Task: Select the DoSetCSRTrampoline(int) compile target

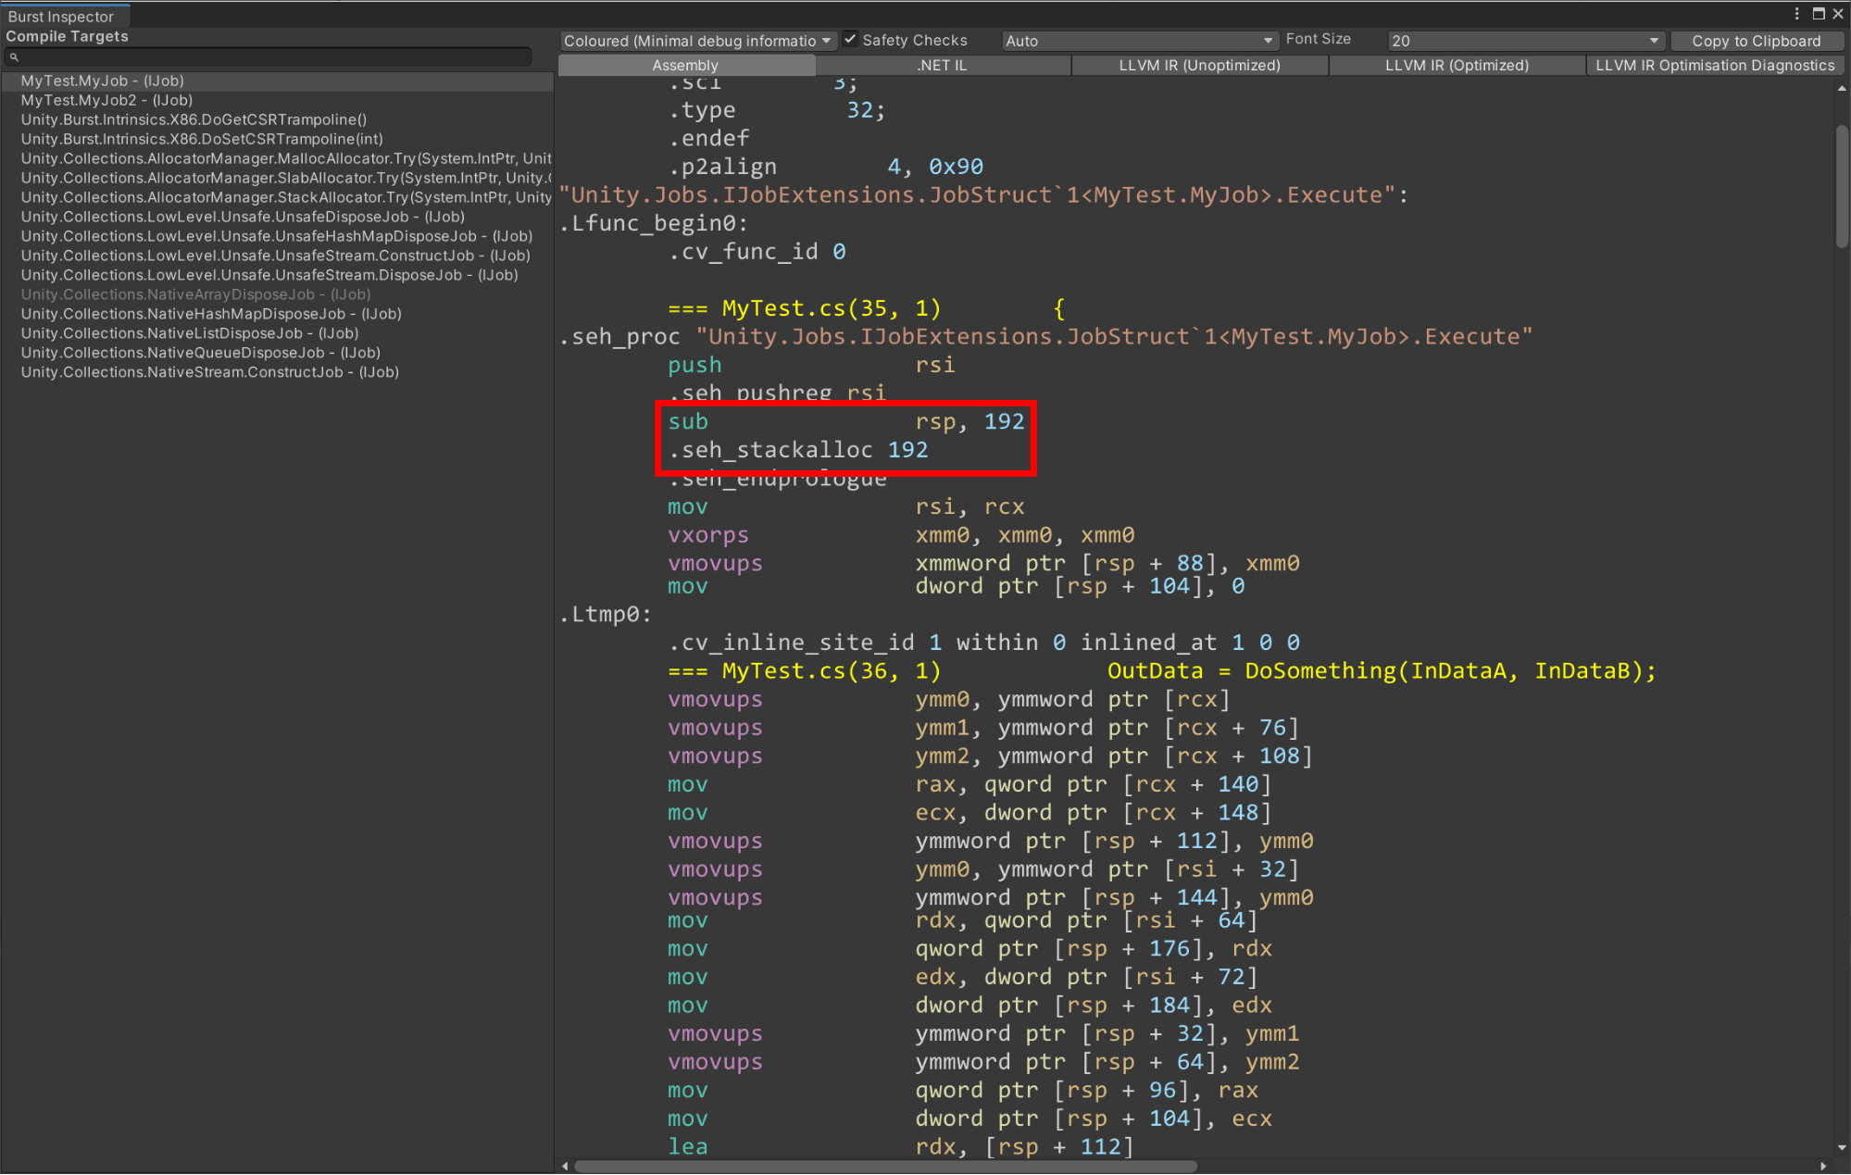Action: coord(277,139)
